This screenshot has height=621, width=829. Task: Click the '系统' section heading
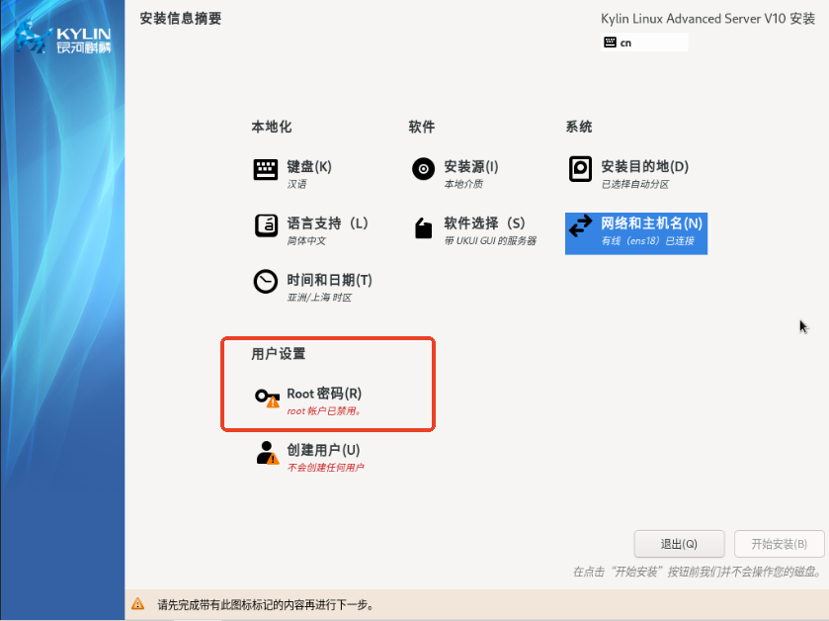(579, 127)
